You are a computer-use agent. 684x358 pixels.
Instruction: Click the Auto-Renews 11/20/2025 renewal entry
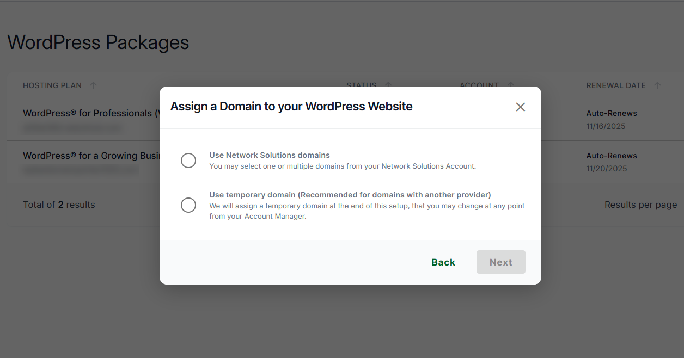pos(611,162)
